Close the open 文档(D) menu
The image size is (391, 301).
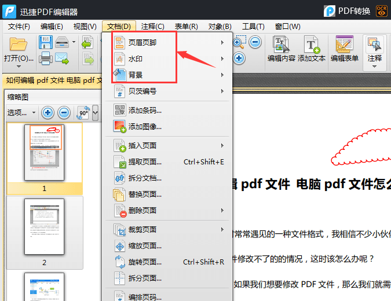click(119, 27)
